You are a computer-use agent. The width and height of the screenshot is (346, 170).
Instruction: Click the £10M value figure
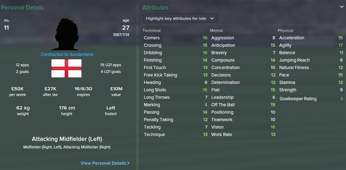pyautogui.click(x=116, y=89)
